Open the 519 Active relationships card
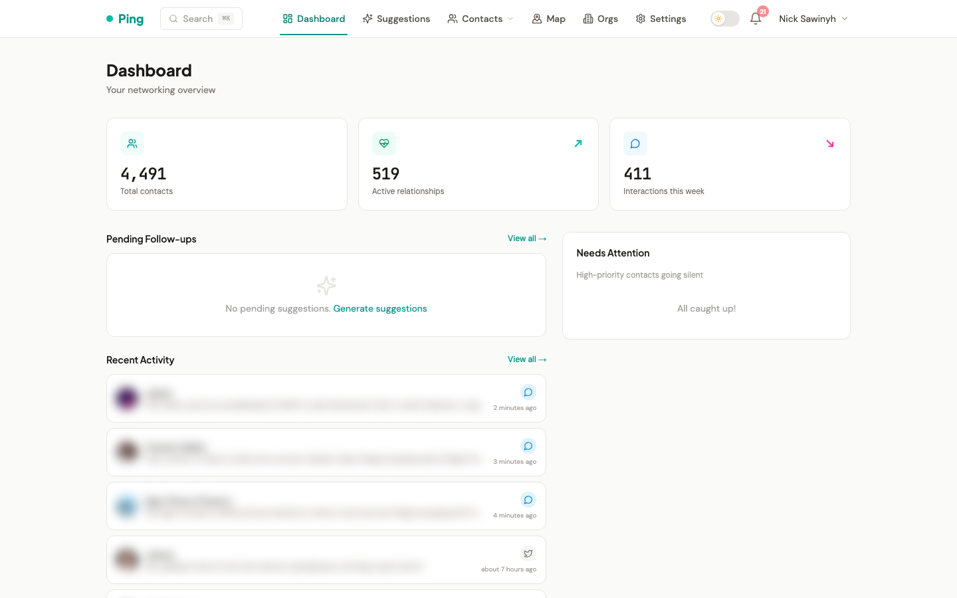Image resolution: width=957 pixels, height=598 pixels. point(478,164)
